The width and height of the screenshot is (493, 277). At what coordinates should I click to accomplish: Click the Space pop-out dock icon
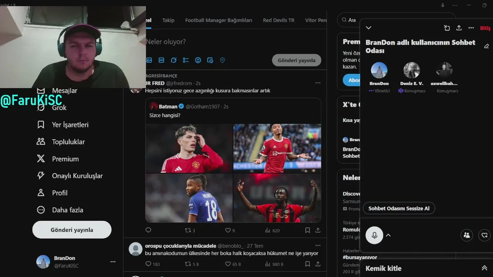click(x=447, y=28)
